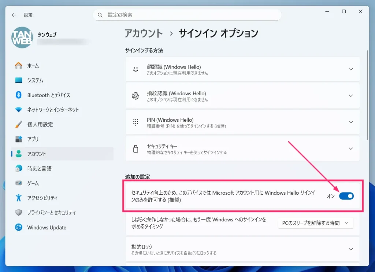Viewport: 375px width, 272px height.
Task: Click the fingerprint icon
Action: (x=135, y=96)
